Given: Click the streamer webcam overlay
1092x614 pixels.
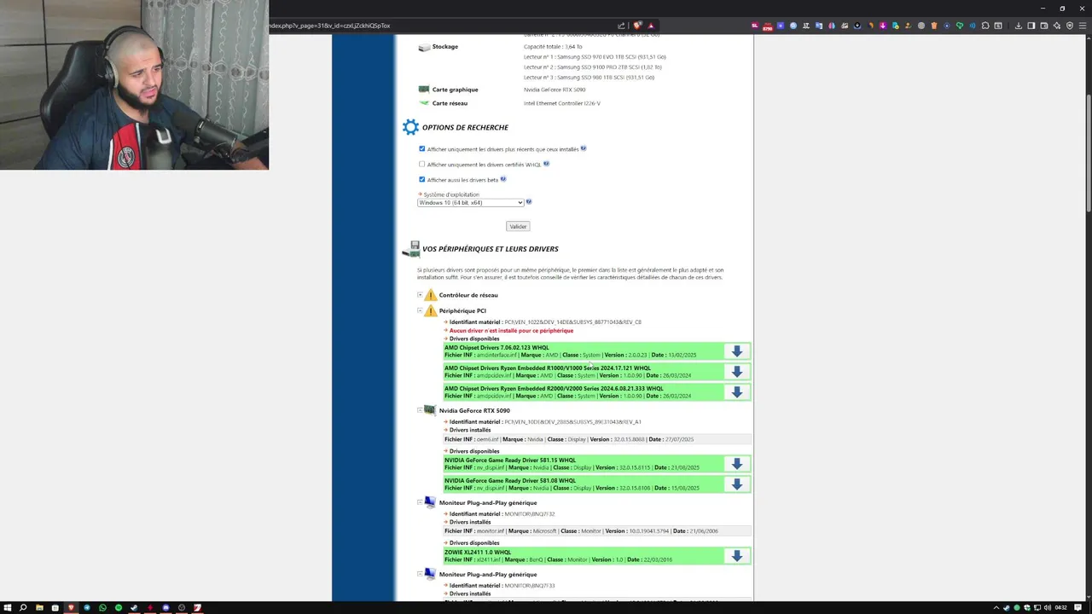Looking at the screenshot, I should click(134, 85).
